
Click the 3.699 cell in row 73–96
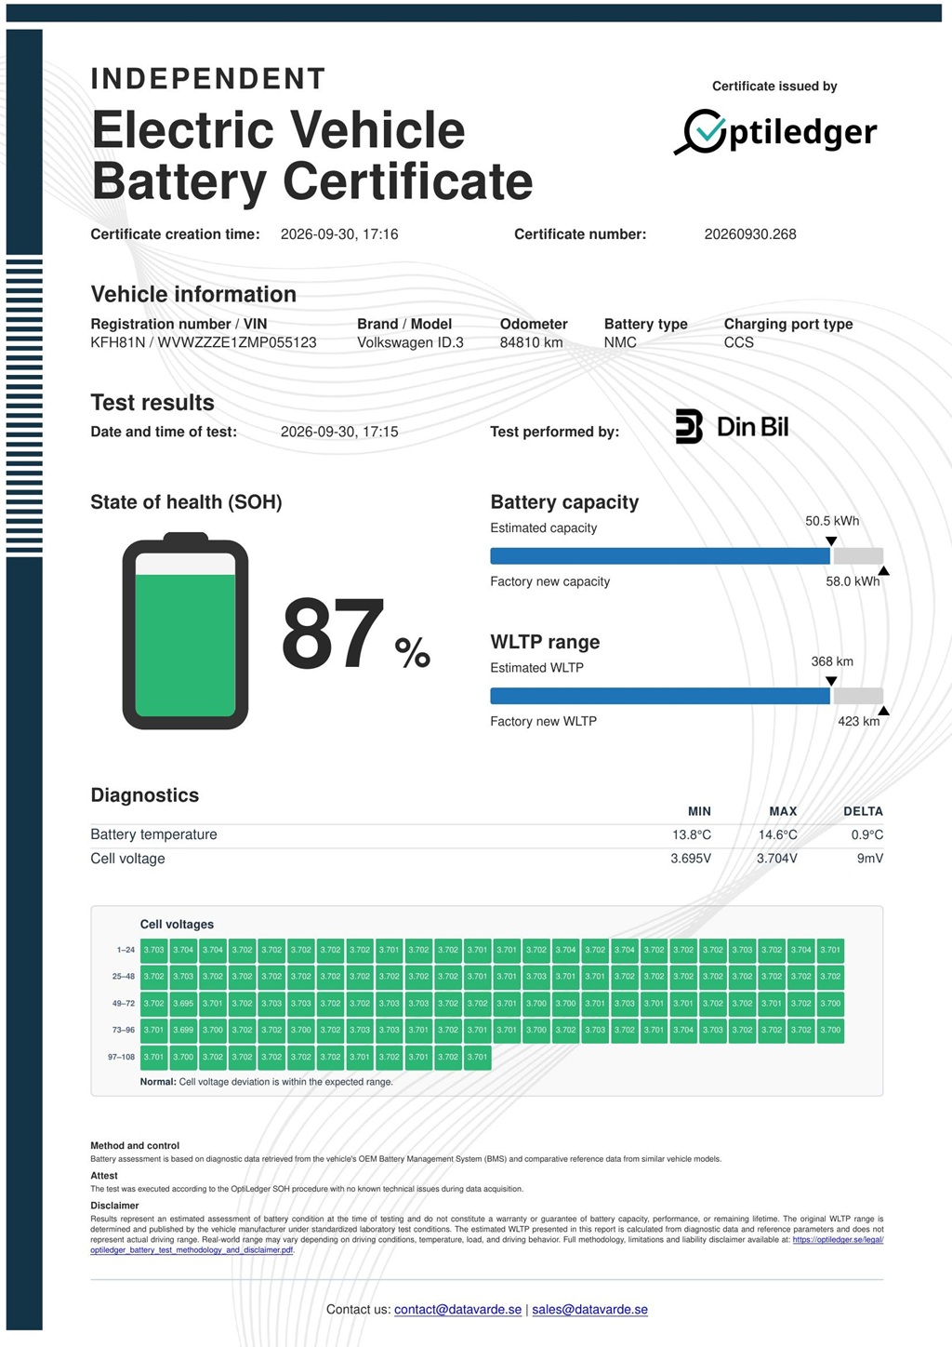coord(183,1031)
